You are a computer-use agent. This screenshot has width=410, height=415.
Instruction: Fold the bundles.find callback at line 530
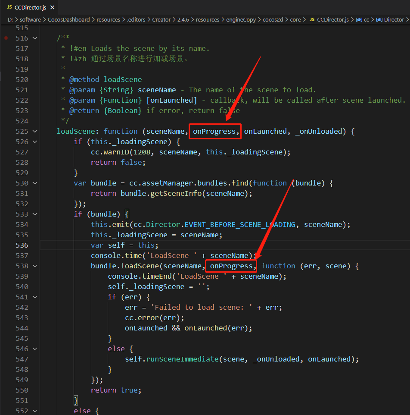35,183
